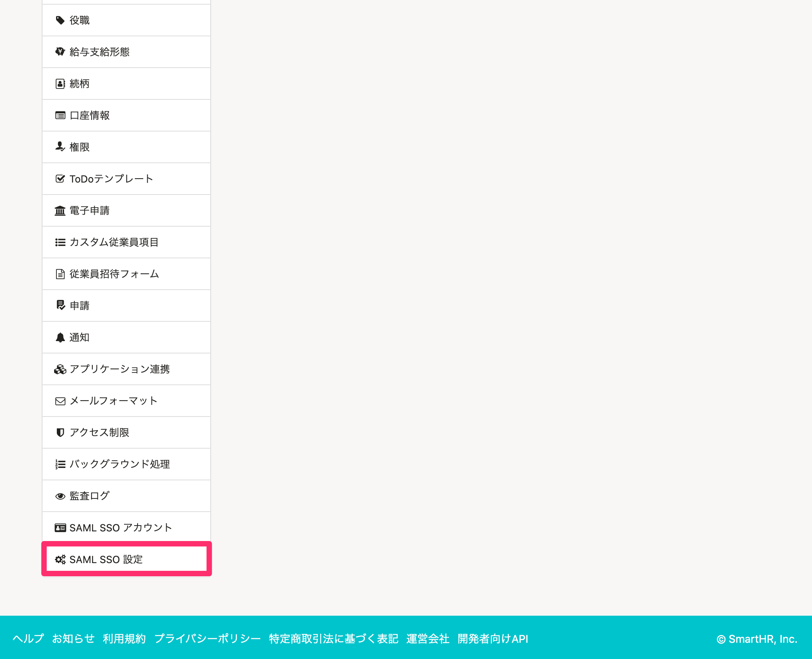This screenshot has width=812, height=659.
Task: Click the yen badge icon beside 給与支給形態
Action: point(60,52)
